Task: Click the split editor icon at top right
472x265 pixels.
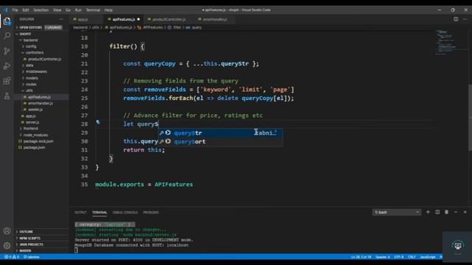Action: [x=456, y=19]
